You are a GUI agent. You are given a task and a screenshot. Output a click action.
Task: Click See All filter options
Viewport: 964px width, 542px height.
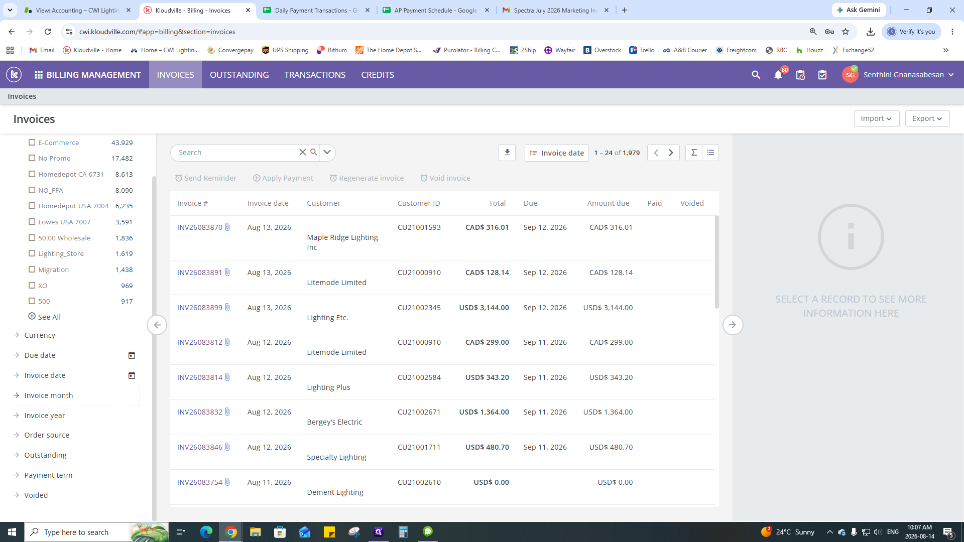point(45,317)
